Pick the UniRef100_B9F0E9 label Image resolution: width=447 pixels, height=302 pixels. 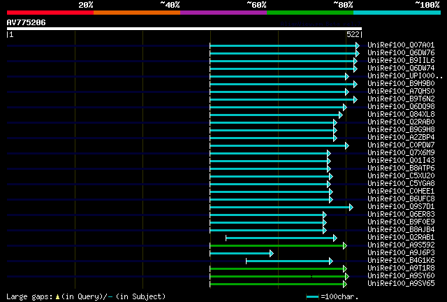[x=401, y=222]
